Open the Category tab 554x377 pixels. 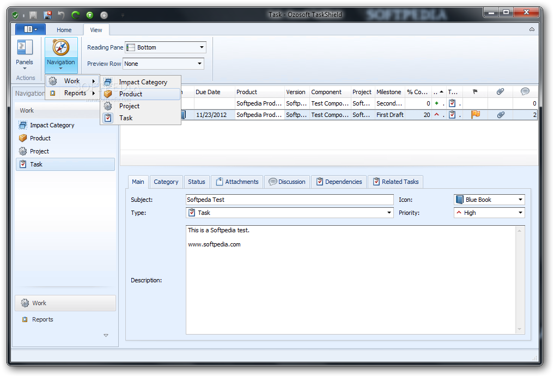pyautogui.click(x=166, y=182)
